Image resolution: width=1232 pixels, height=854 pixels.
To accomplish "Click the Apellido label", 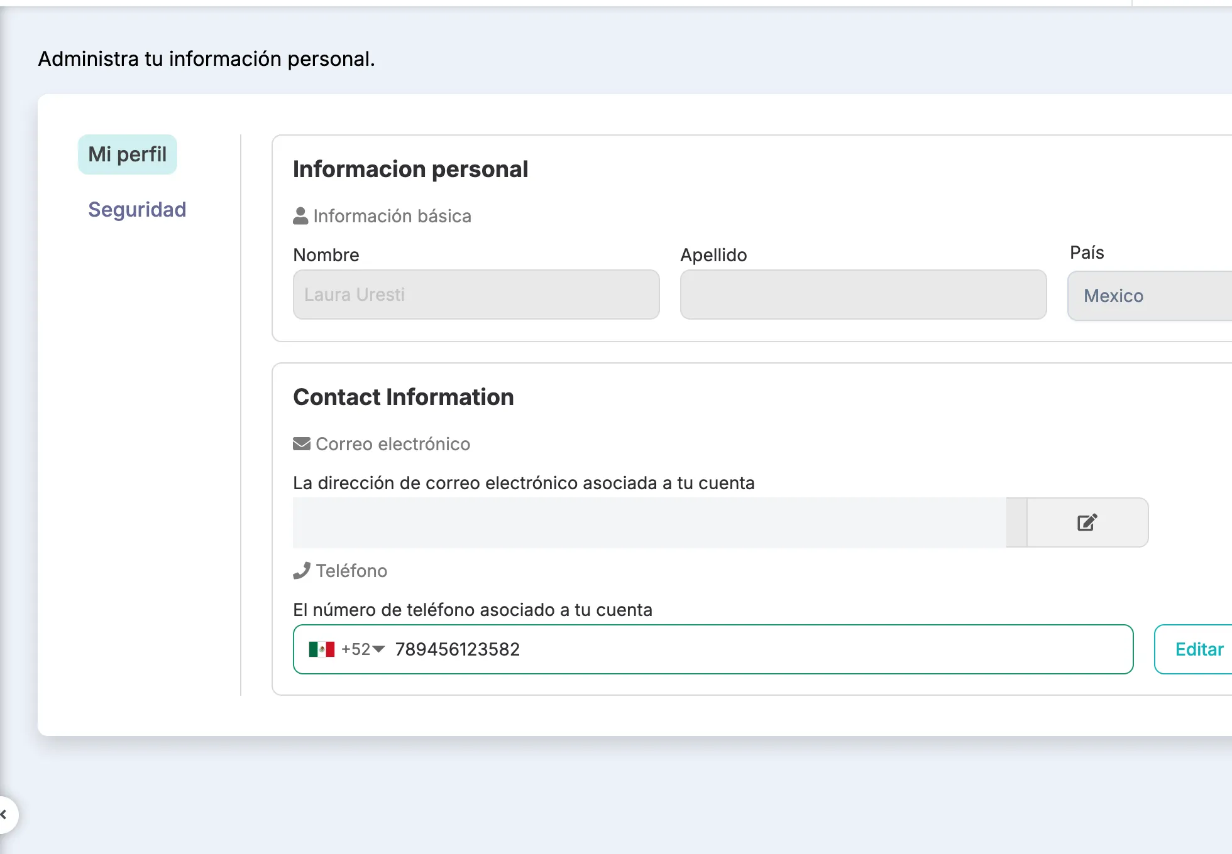I will pyautogui.click(x=713, y=255).
